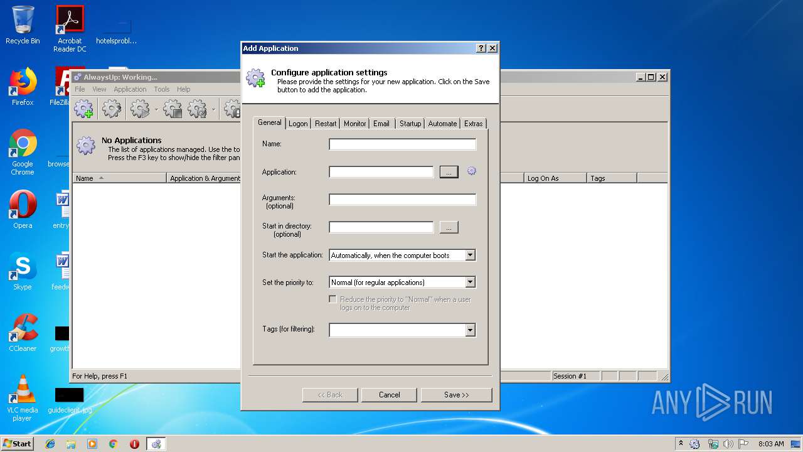Viewport: 803px width, 452px height.
Task: Show hidden tray icons arrow
Action: click(681, 444)
